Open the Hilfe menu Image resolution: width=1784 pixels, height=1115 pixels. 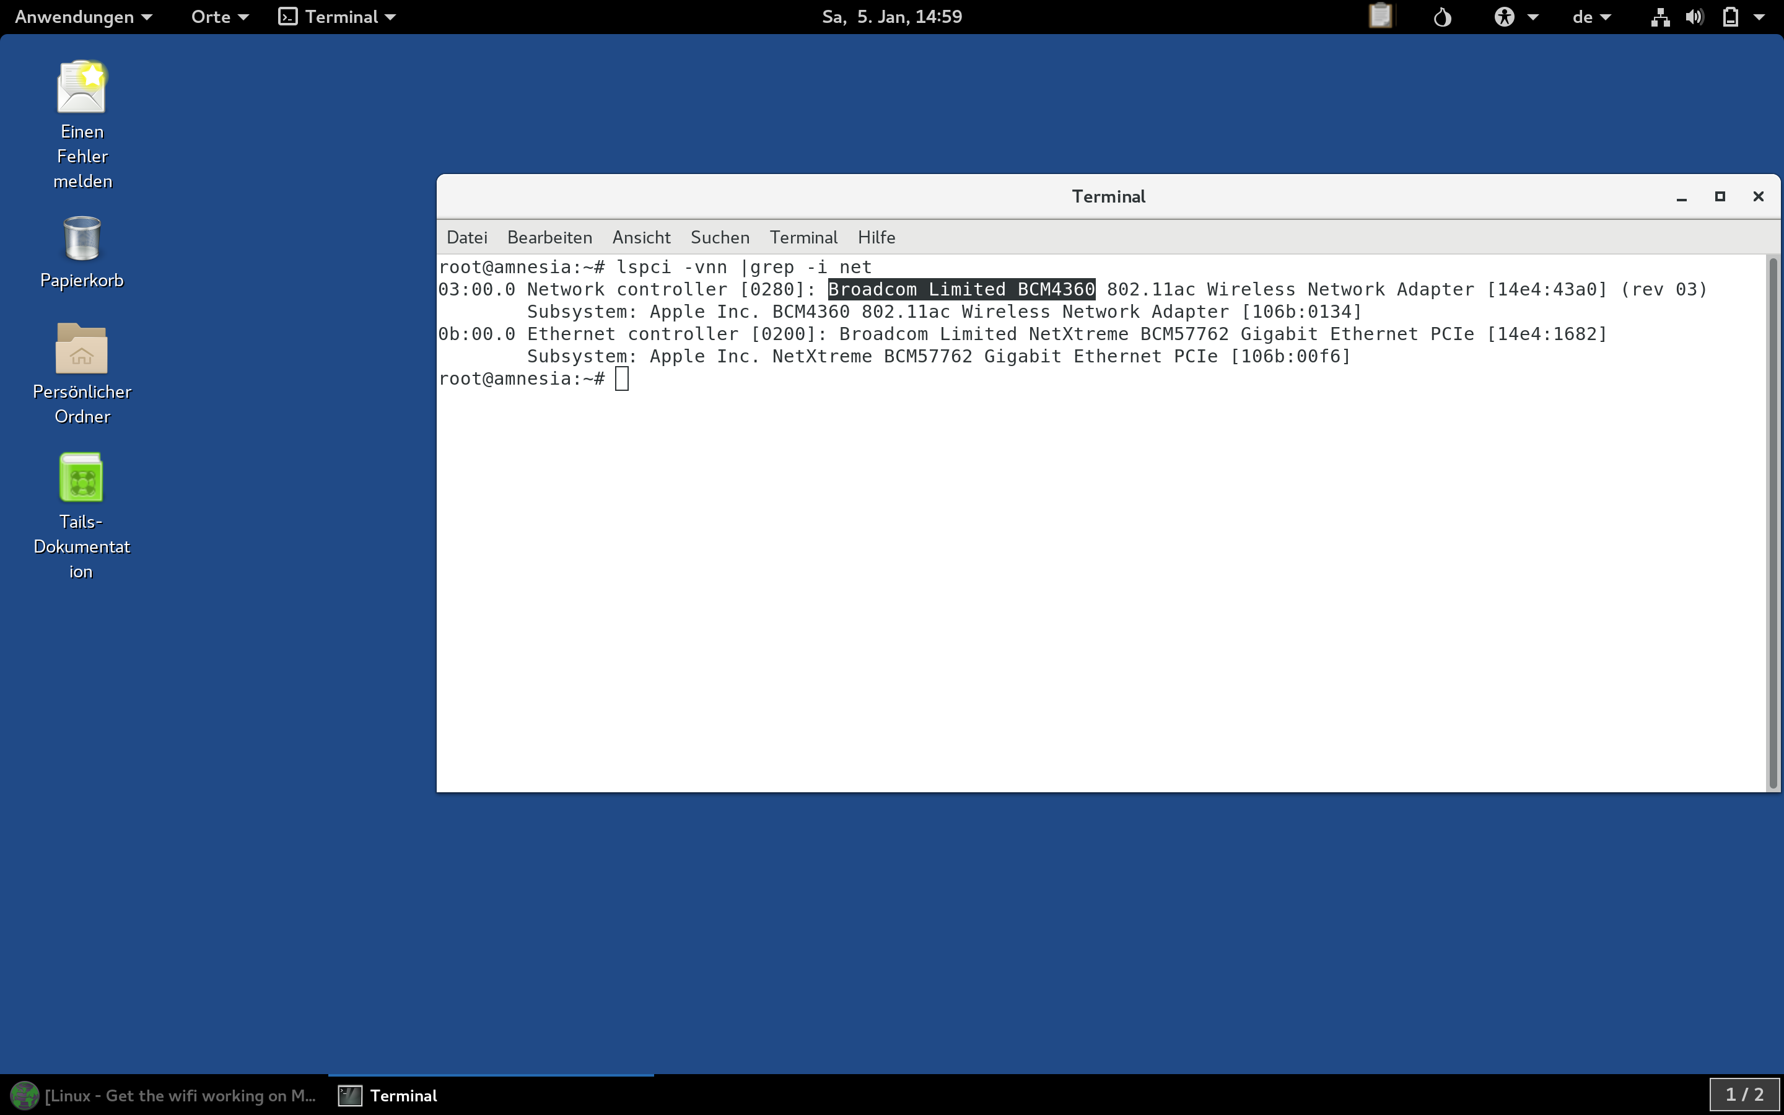[876, 237]
